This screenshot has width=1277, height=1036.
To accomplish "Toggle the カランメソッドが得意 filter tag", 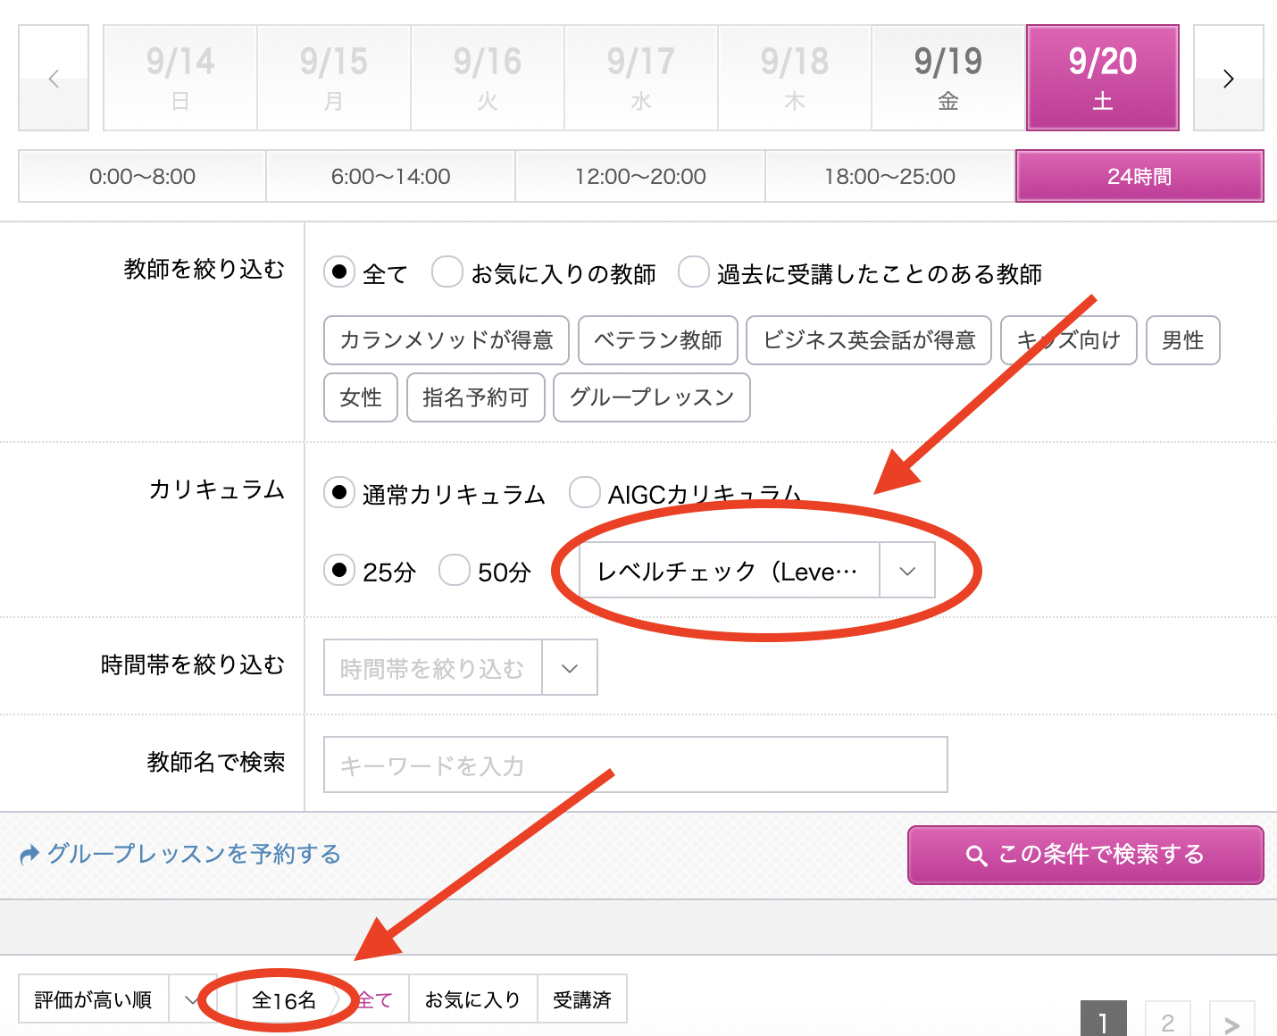I will (x=446, y=340).
